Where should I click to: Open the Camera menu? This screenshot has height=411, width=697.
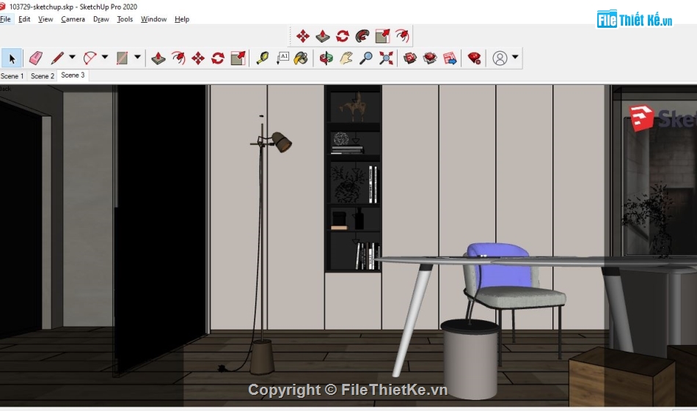(73, 19)
